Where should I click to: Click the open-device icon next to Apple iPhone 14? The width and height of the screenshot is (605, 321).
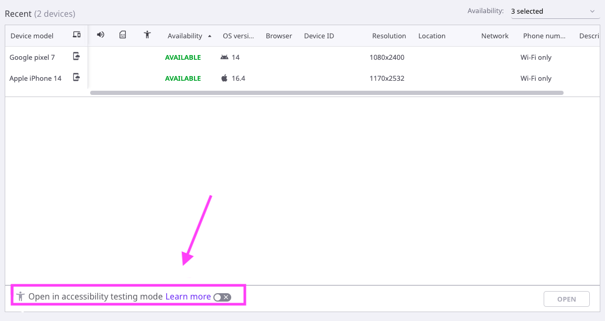coord(77,78)
